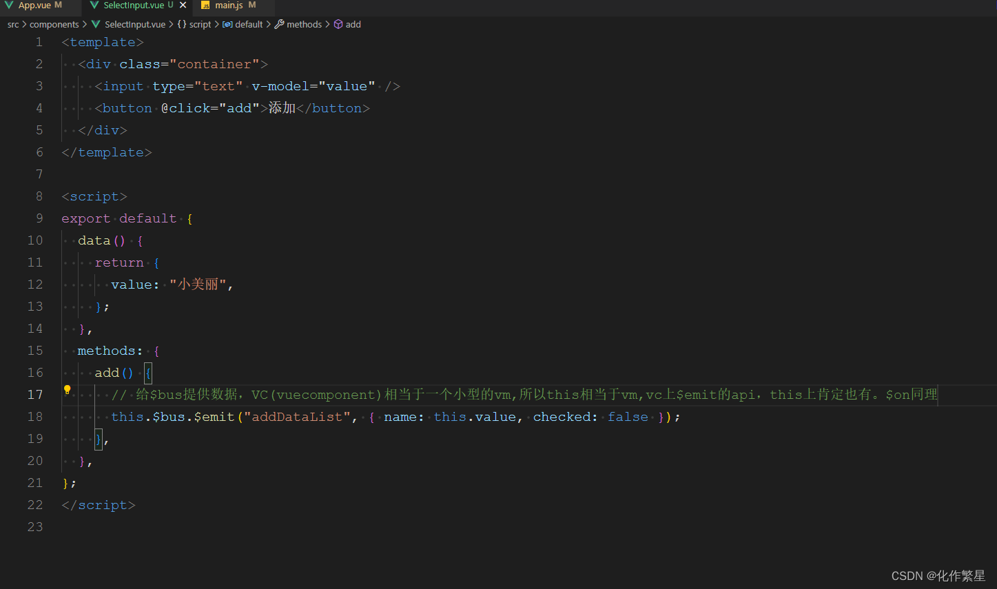This screenshot has height=589, width=997.
Task: Open the SelectInput.vue breadcrumb item
Action: [x=135, y=24]
